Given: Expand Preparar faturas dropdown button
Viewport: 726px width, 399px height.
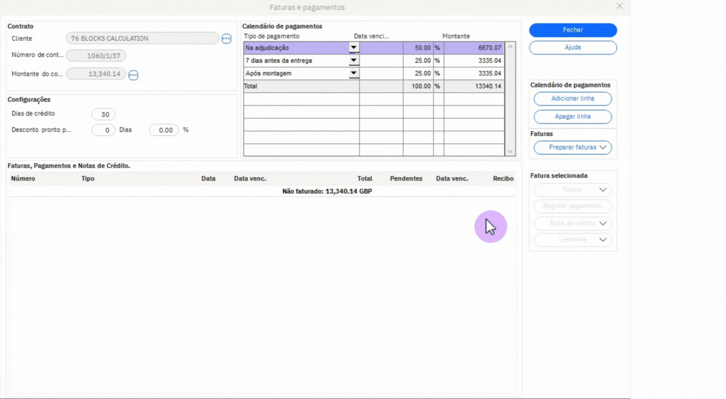Looking at the screenshot, I should pos(573,147).
